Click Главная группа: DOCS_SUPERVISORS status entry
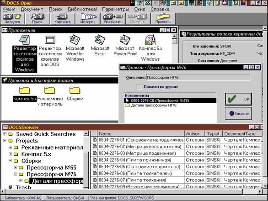The height and width of the screenshot is (201, 268). [x=122, y=198]
